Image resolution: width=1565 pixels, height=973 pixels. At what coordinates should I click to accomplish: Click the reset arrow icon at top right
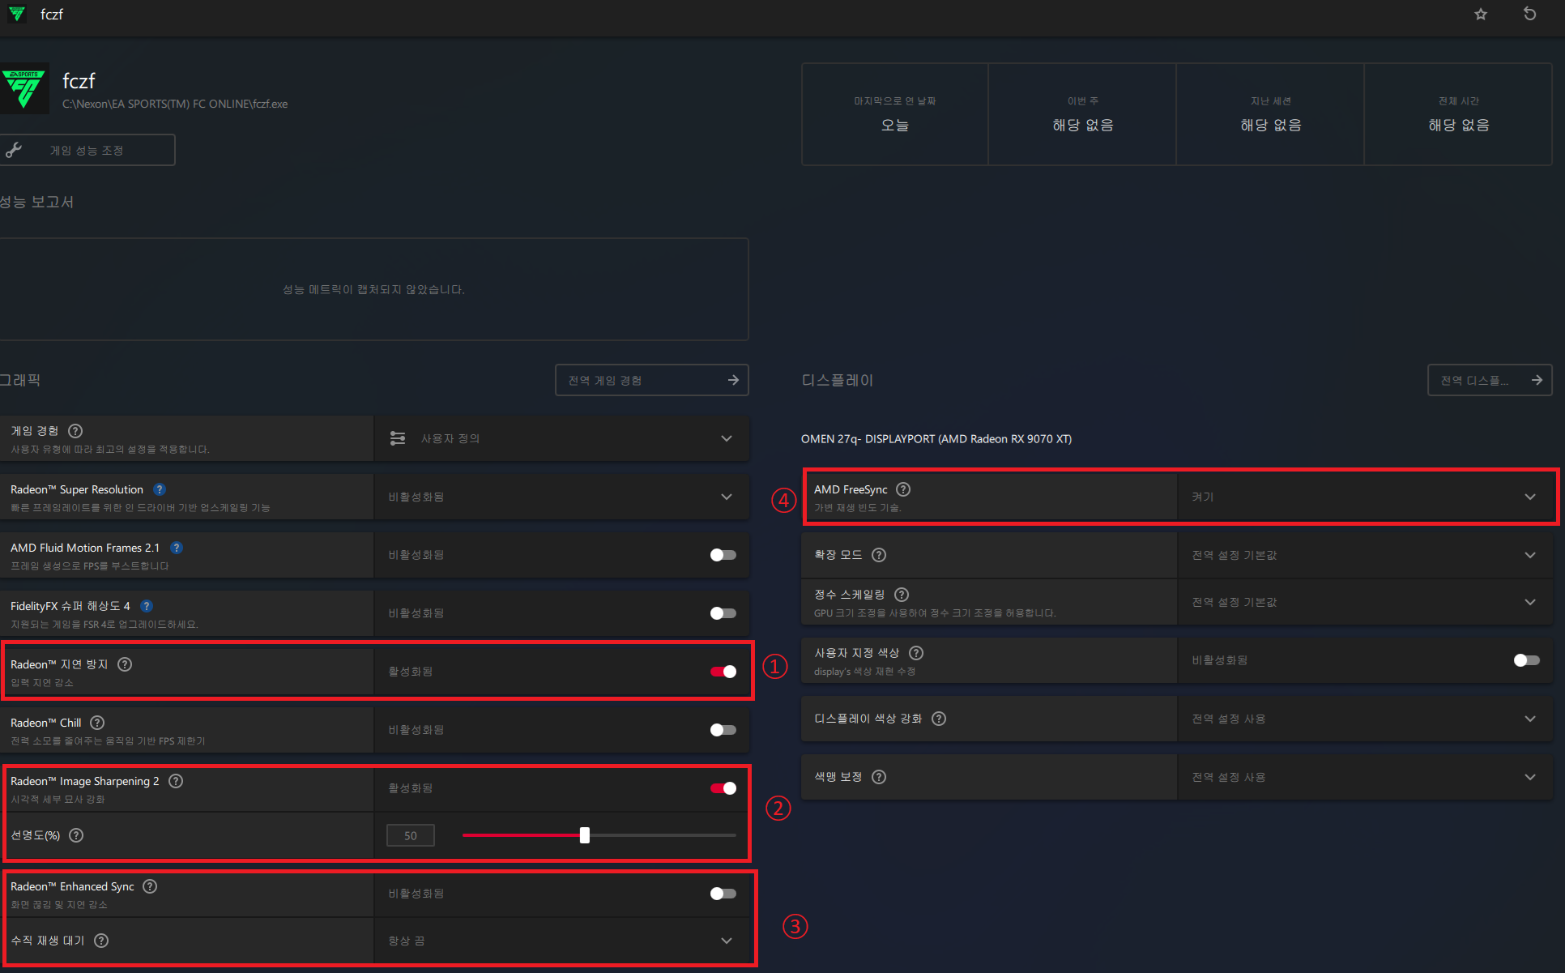[x=1530, y=14]
